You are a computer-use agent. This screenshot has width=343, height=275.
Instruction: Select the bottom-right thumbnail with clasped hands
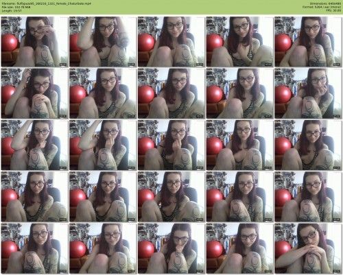(308, 248)
